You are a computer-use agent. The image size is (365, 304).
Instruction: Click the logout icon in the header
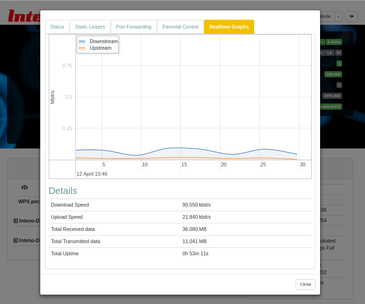tap(351, 16)
